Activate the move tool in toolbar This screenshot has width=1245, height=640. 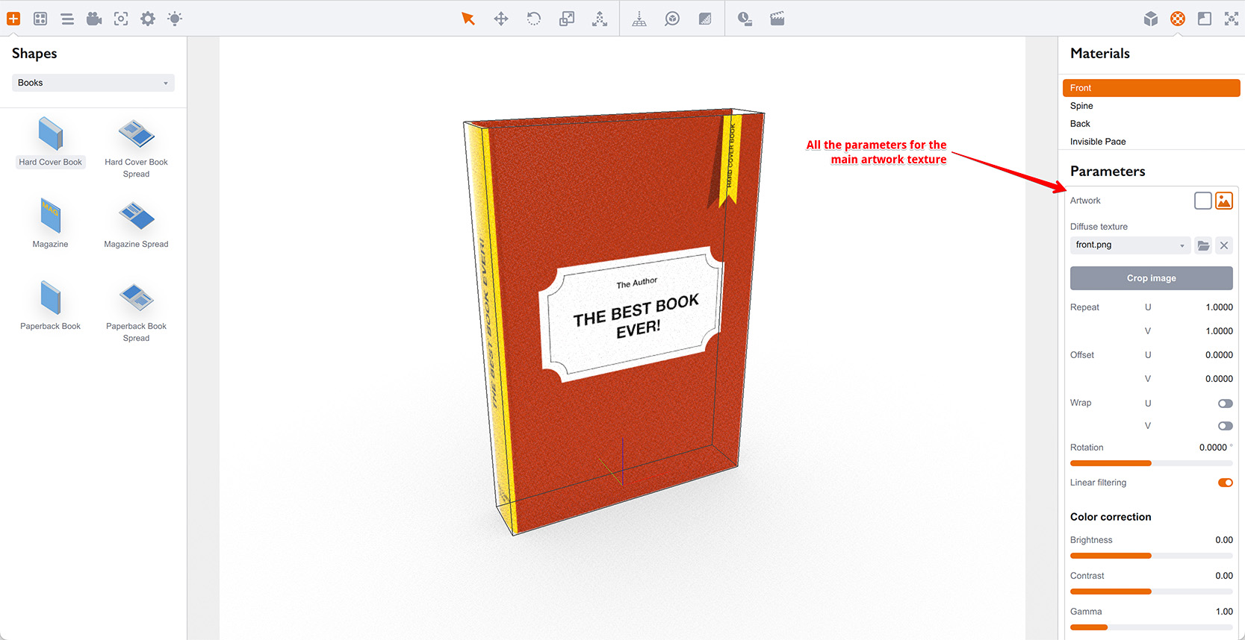point(501,19)
